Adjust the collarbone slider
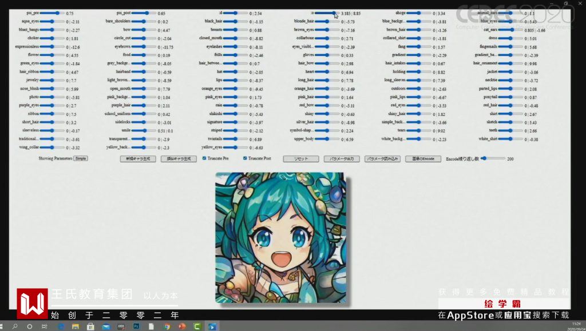This screenshot has height=331, width=586. click(x=327, y=38)
